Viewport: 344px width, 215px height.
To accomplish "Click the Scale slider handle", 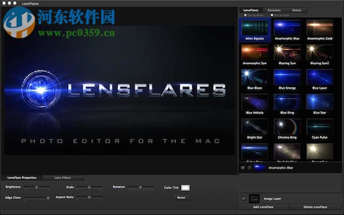I will click(x=89, y=187).
